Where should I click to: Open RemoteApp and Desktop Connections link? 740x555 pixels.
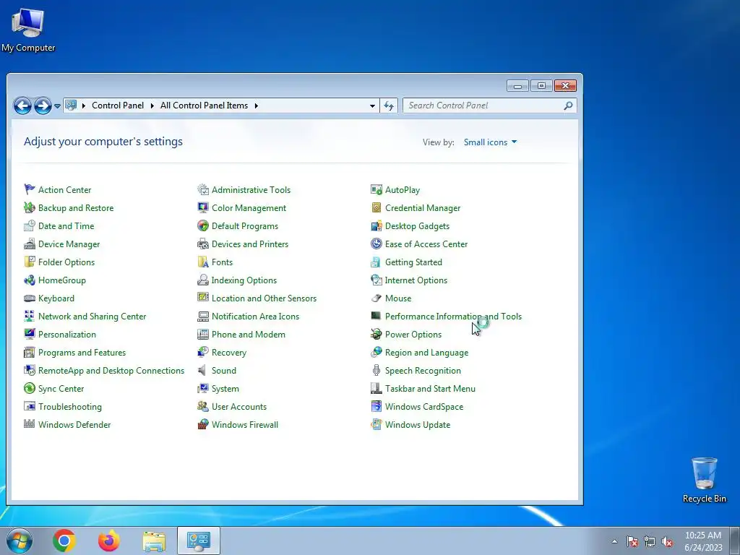(111, 371)
